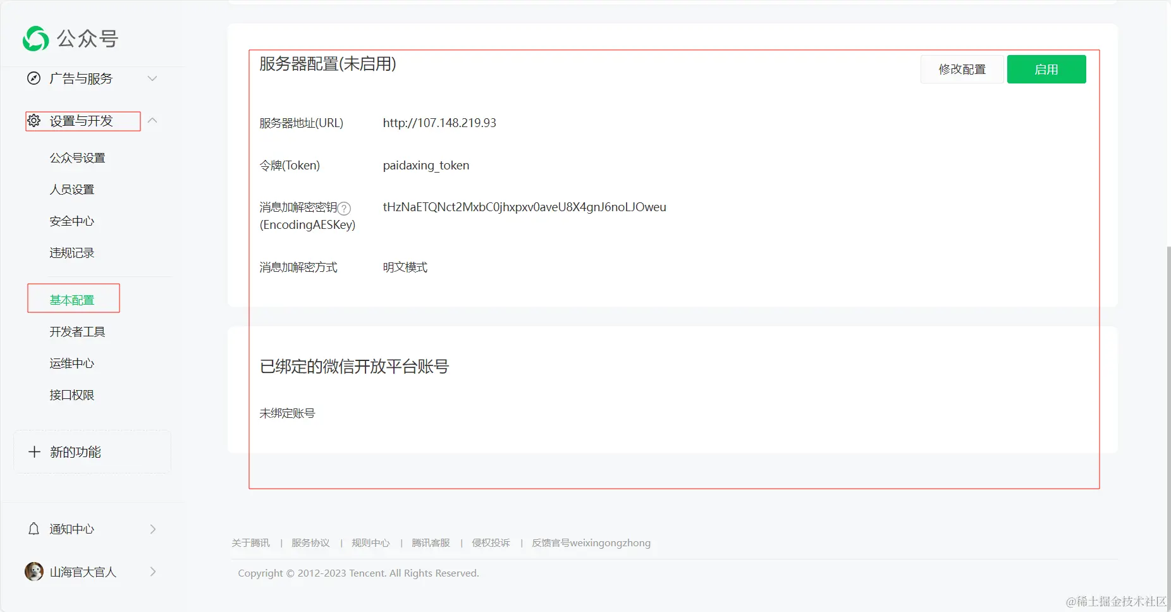Open the 规则中心 footer link

371,543
